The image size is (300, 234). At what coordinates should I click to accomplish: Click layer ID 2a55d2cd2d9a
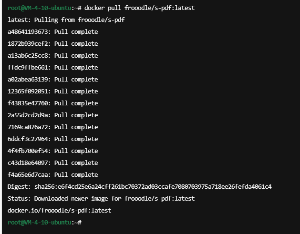pyautogui.click(x=28, y=115)
